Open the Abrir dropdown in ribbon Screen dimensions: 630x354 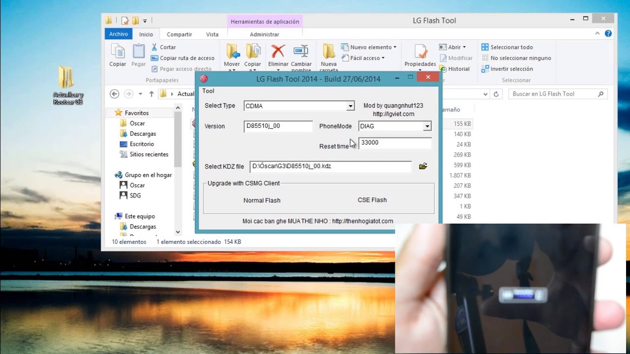pyautogui.click(x=452, y=47)
